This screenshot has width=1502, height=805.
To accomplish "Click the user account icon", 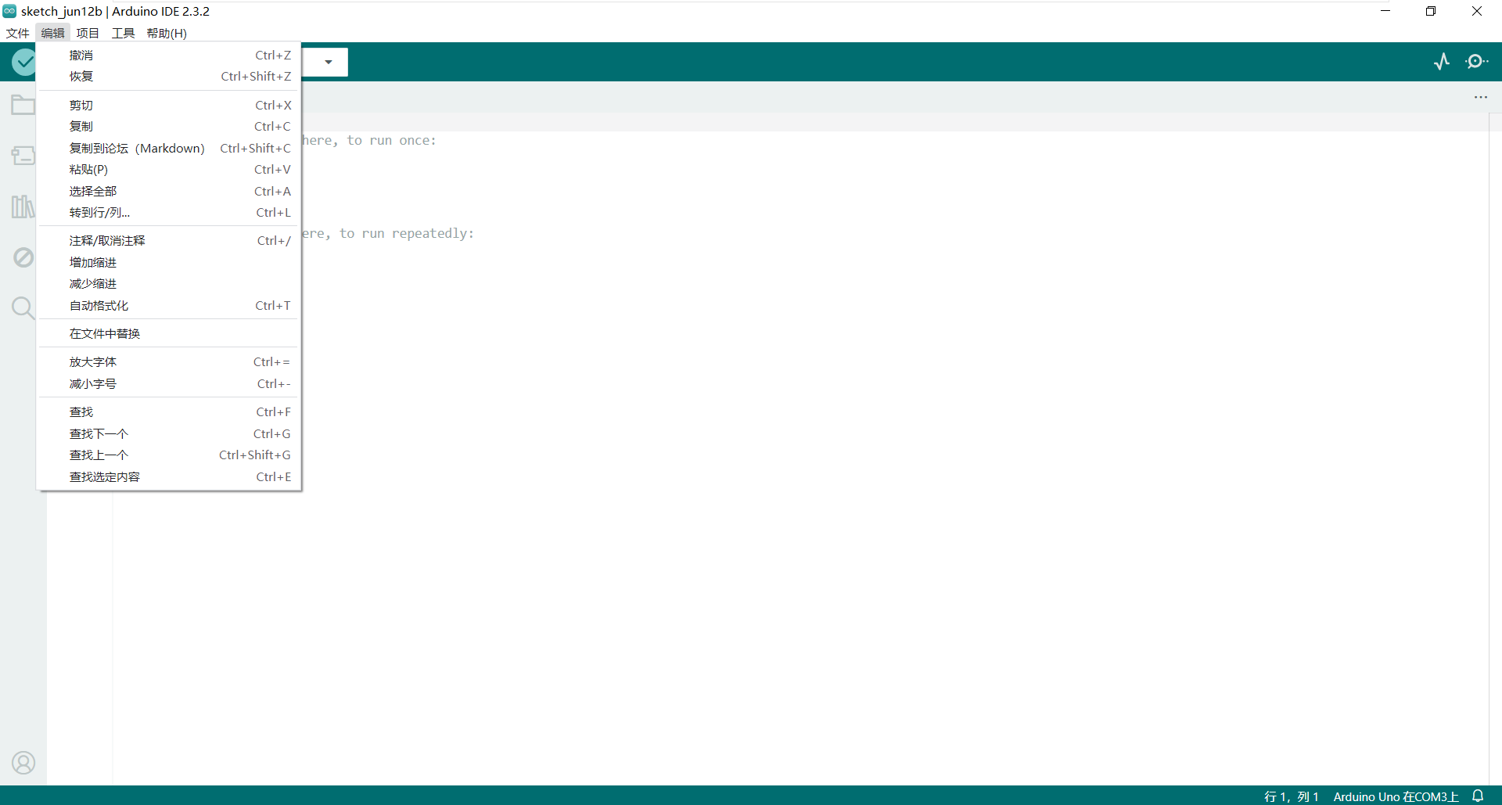I will pos(23,762).
